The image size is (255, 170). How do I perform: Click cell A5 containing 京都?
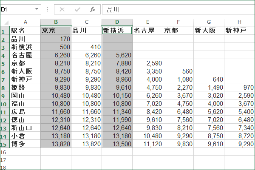pyautogui.click(x=25, y=63)
